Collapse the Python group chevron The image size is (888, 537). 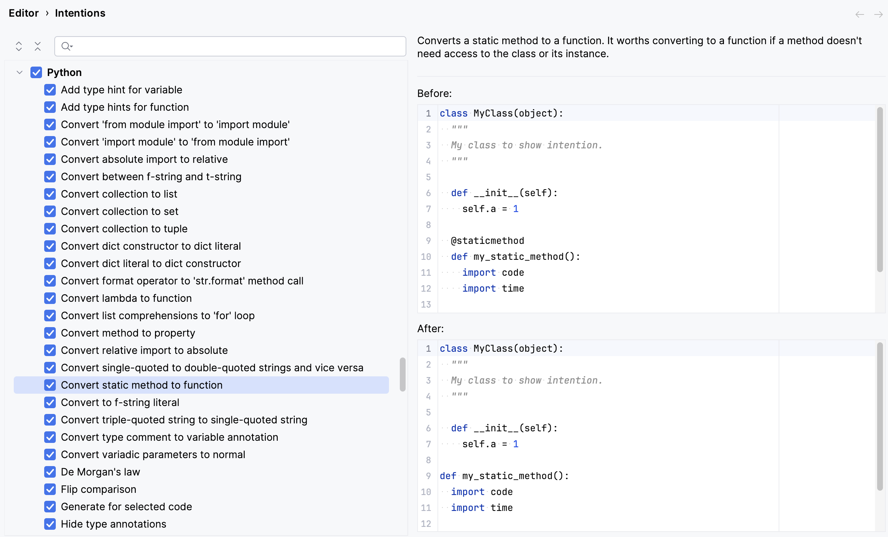pos(19,72)
